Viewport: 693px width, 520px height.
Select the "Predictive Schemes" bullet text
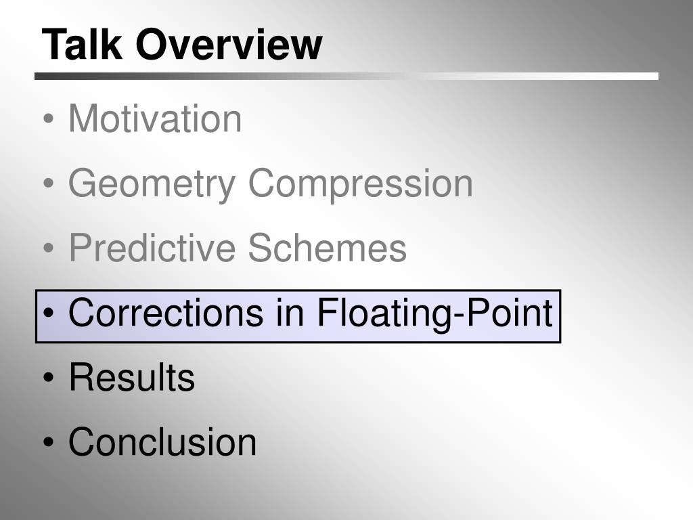click(x=238, y=248)
